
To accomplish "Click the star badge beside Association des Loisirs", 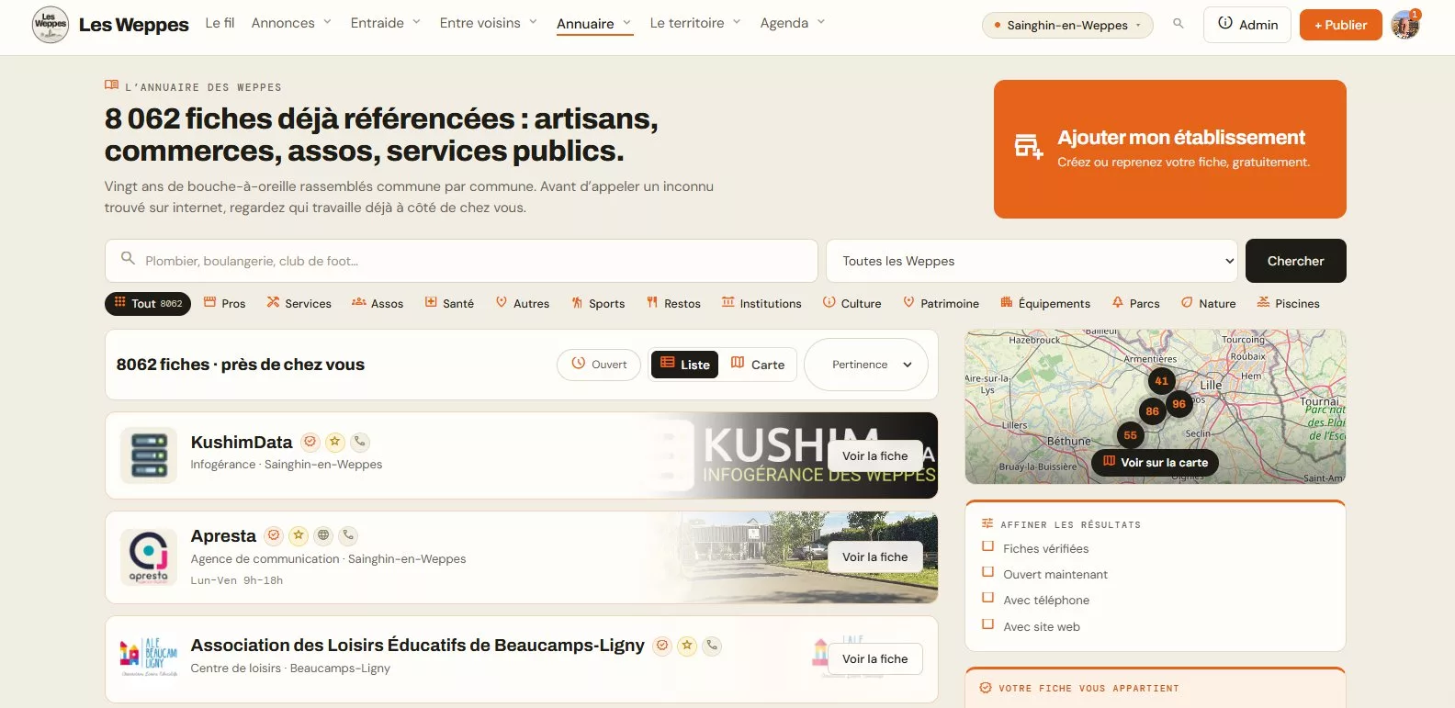I will coord(687,646).
